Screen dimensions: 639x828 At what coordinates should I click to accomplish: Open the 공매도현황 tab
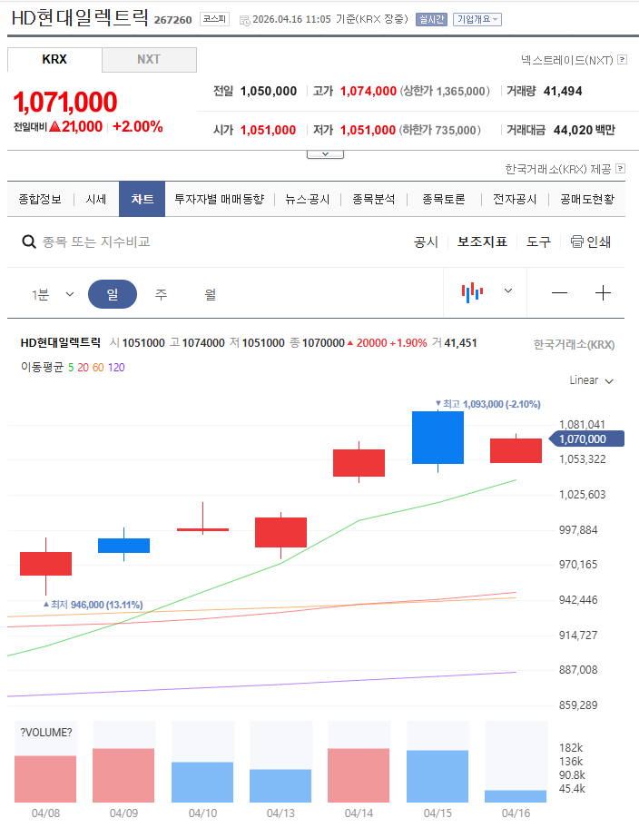pyautogui.click(x=587, y=199)
